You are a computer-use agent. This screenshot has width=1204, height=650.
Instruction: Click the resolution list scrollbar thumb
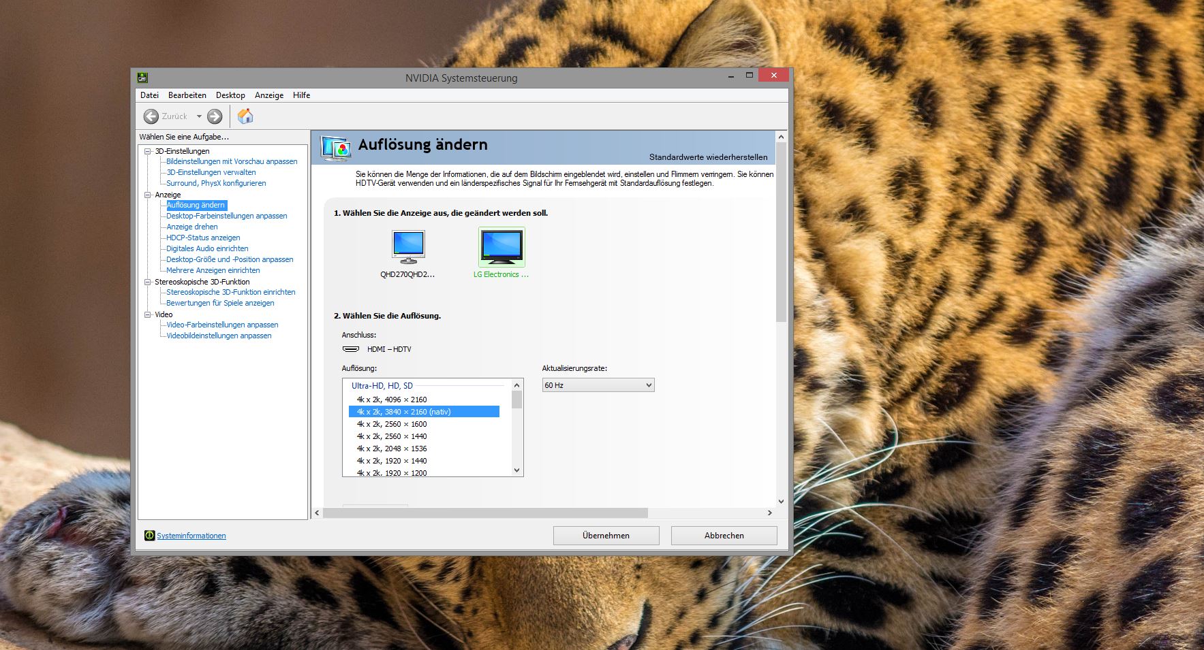coord(516,400)
